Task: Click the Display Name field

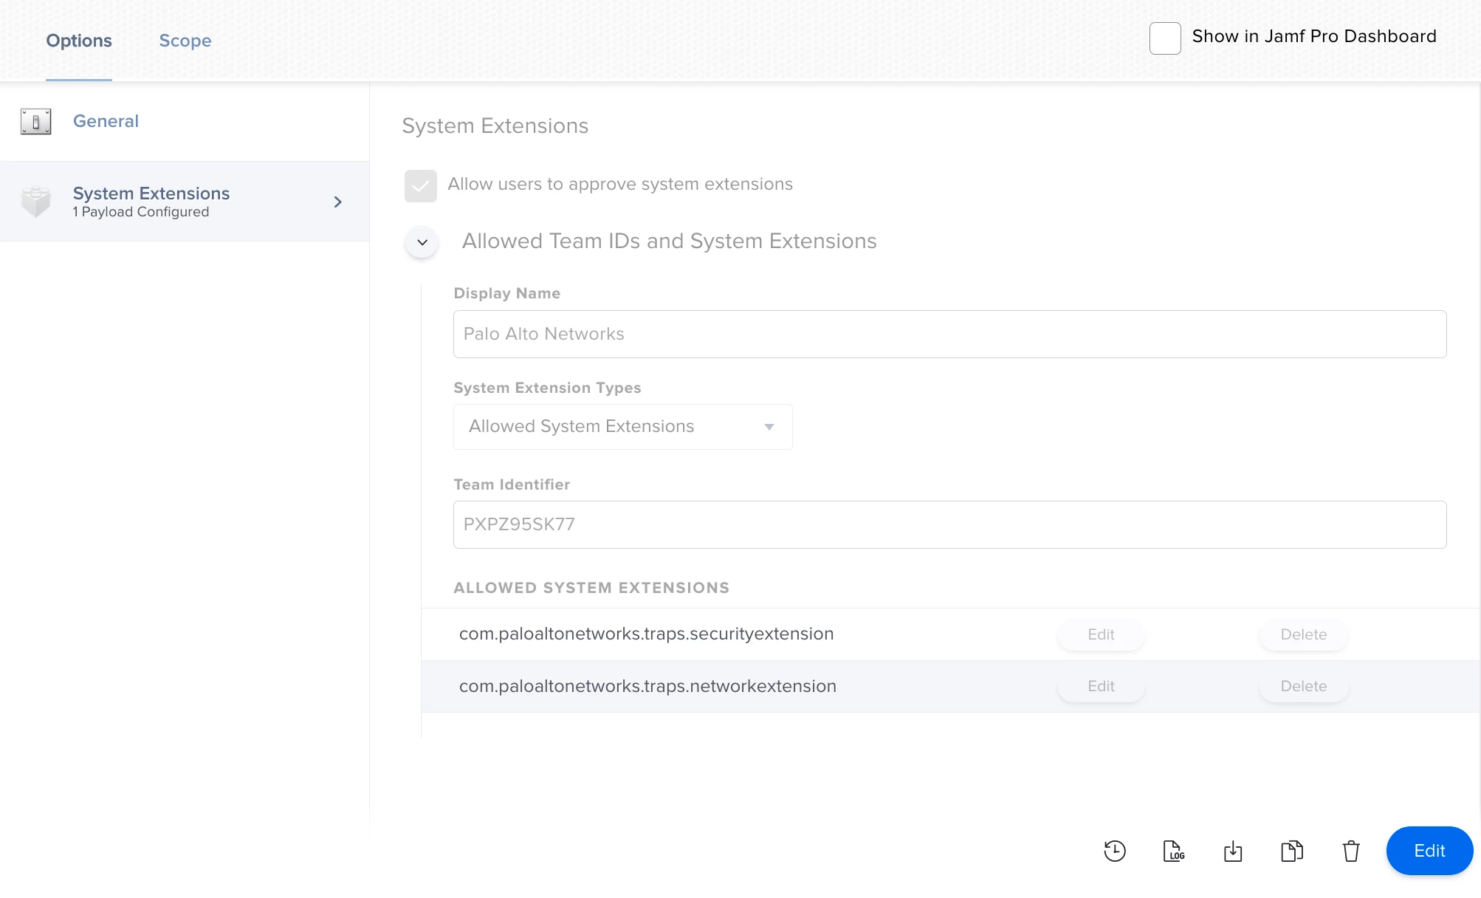Action: pos(949,334)
